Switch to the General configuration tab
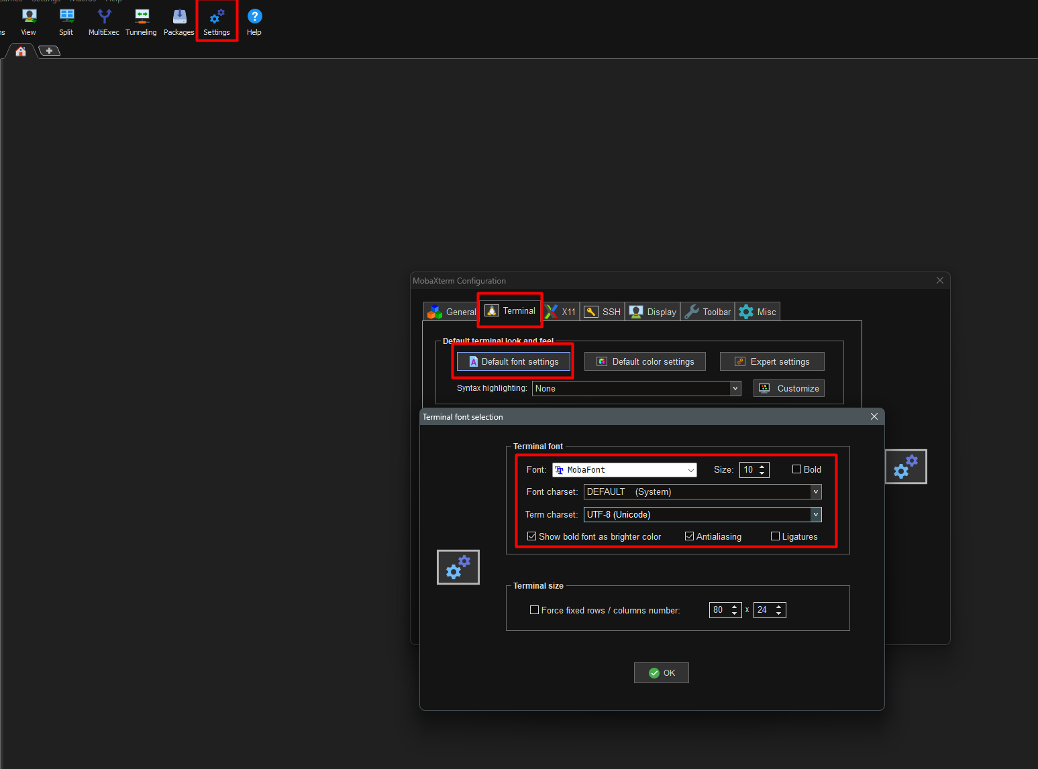 tap(452, 312)
